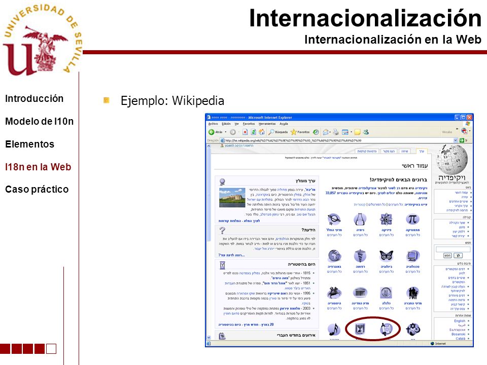
Task: Click the page scrollbar up arrow
Action: coord(208,146)
